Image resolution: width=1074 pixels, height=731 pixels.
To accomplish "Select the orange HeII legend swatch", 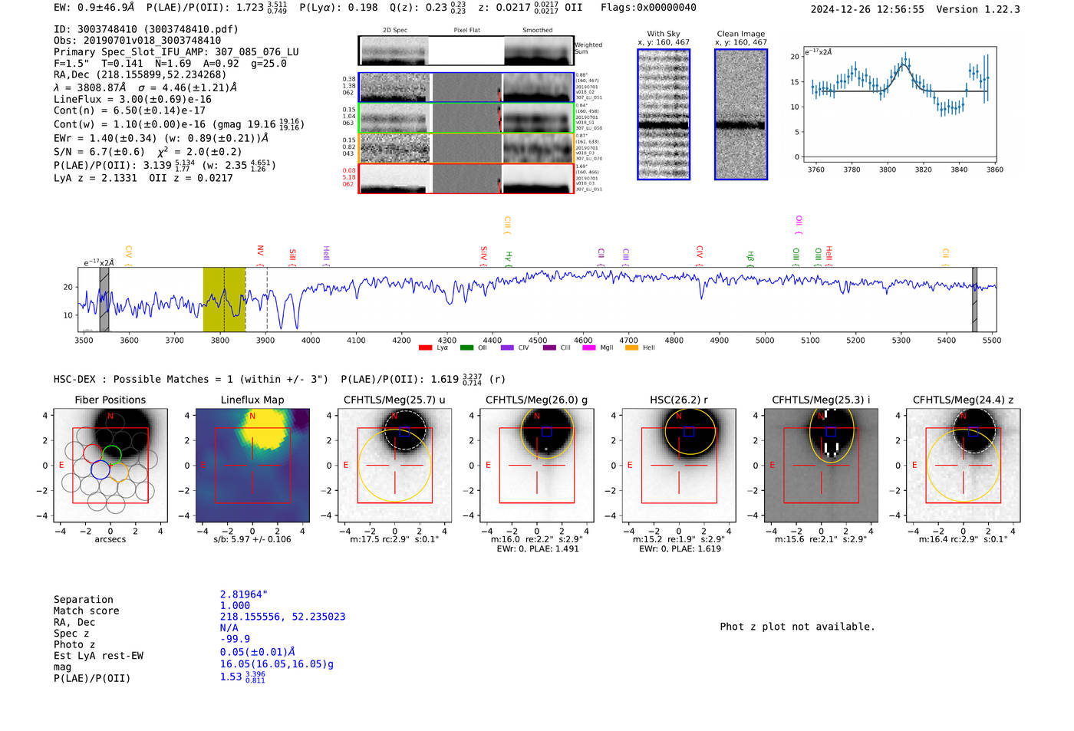I will coord(631,348).
